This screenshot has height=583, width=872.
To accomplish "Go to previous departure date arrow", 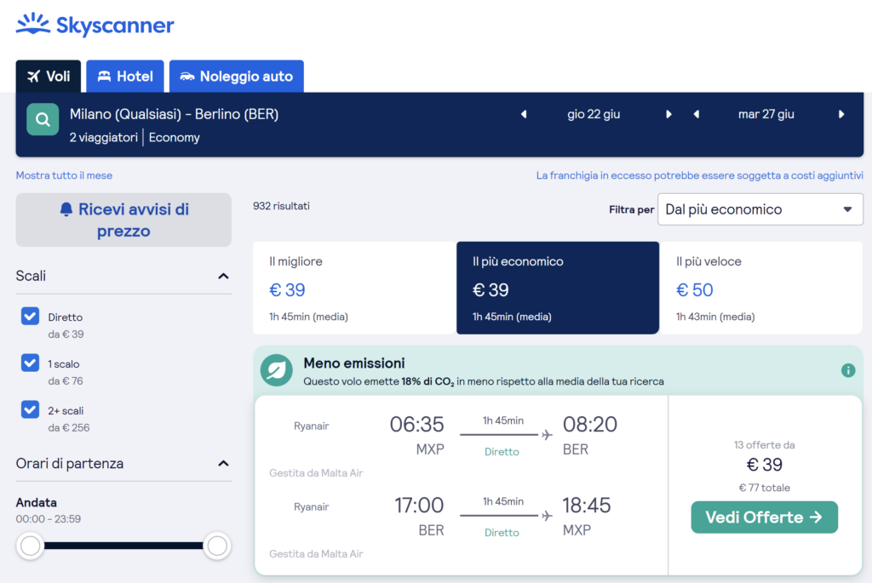I will [524, 114].
